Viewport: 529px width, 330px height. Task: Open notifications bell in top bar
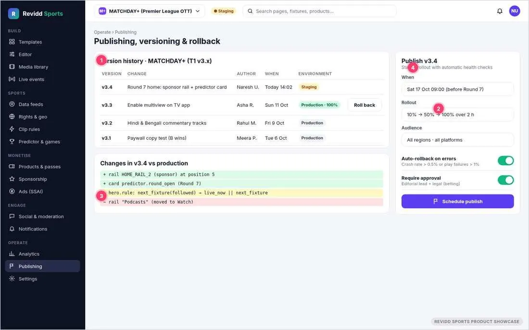(500, 11)
